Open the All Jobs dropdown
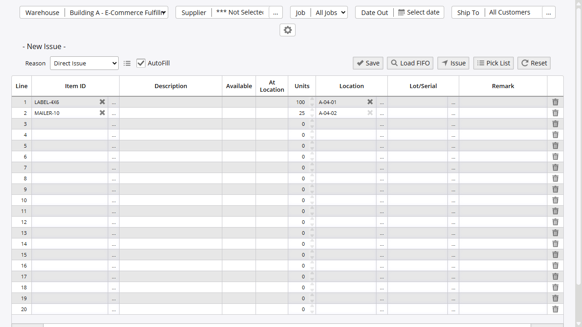Viewport: 582px width, 327px height. point(329,12)
